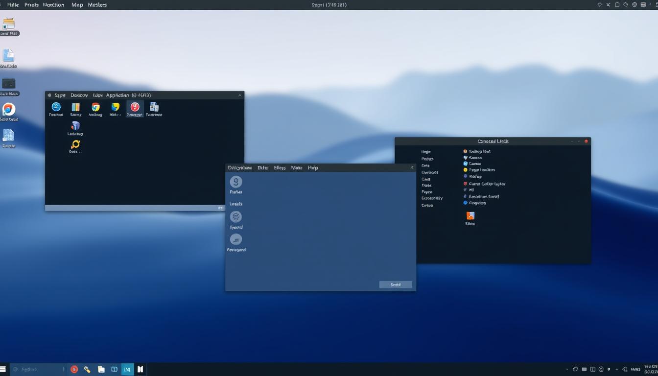Open the Help menu in the settings window
658x376 pixels.
tap(312, 167)
